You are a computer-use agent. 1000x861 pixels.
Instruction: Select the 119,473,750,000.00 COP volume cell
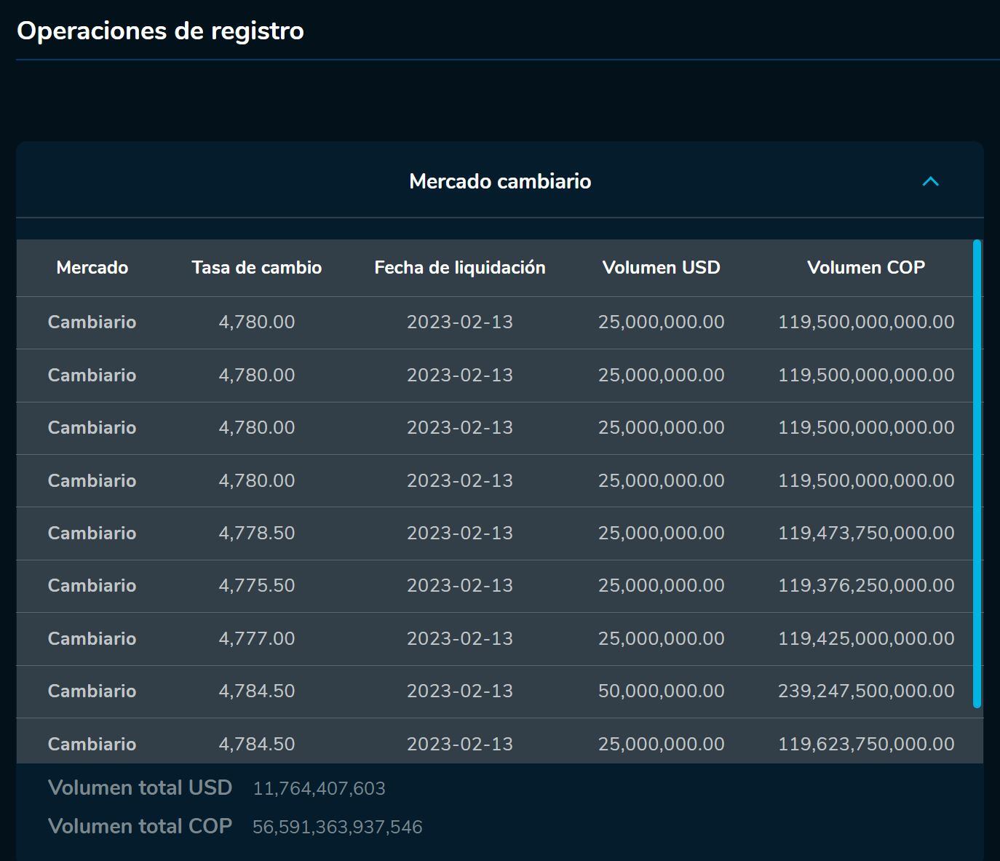pyautogui.click(x=865, y=533)
